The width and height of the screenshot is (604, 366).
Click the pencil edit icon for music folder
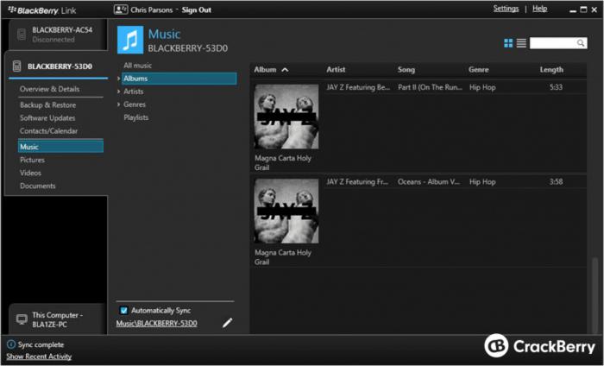pyautogui.click(x=227, y=323)
